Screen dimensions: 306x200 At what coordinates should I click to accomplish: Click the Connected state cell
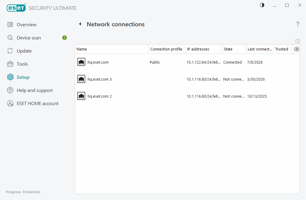click(x=232, y=62)
